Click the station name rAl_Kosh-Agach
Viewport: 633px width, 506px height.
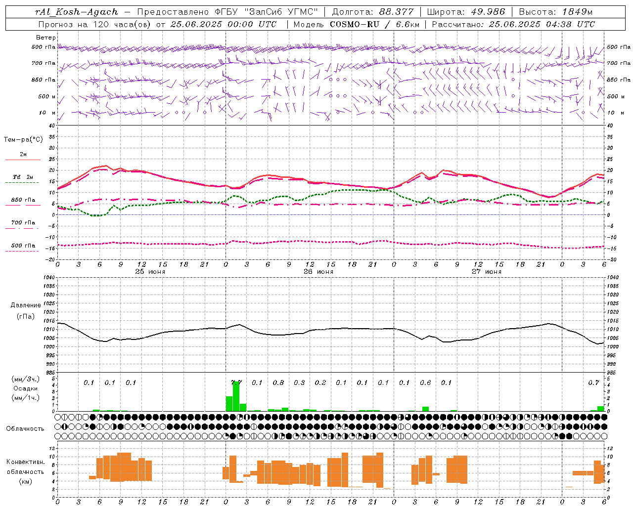pyautogui.click(x=77, y=12)
